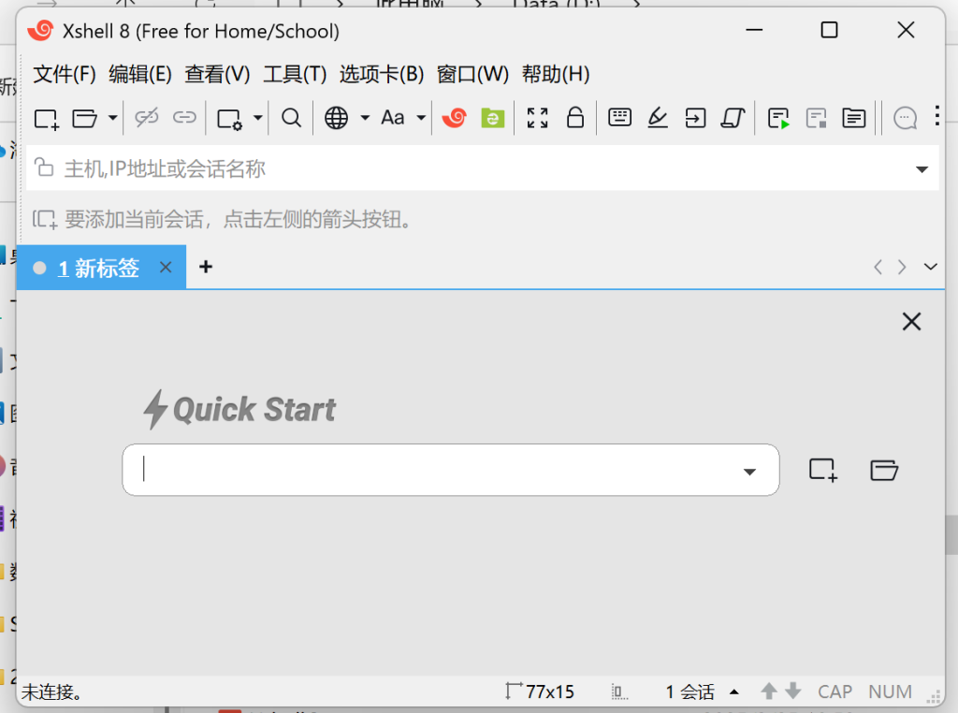The width and height of the screenshot is (958, 713).
Task: Open the compose bar keyboard icon
Action: (619, 118)
